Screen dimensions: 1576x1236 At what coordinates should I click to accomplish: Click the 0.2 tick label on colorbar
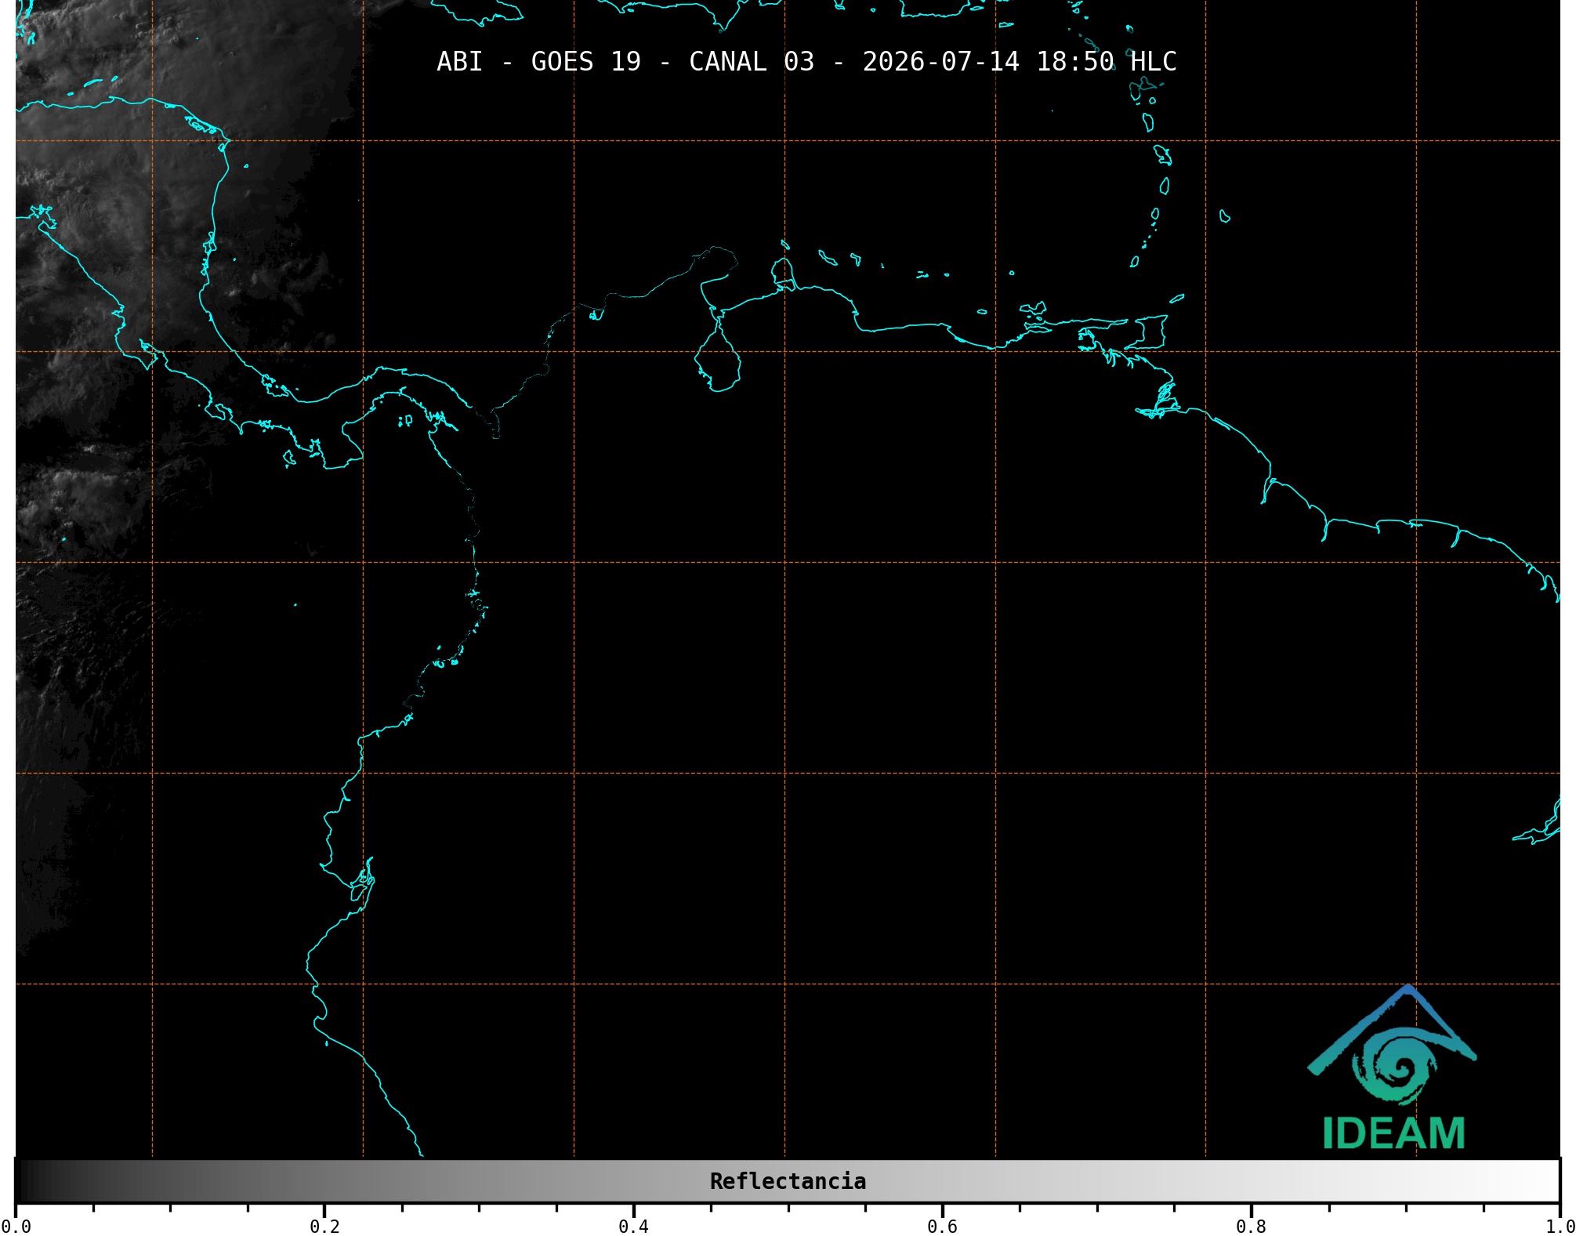pos(324,1227)
